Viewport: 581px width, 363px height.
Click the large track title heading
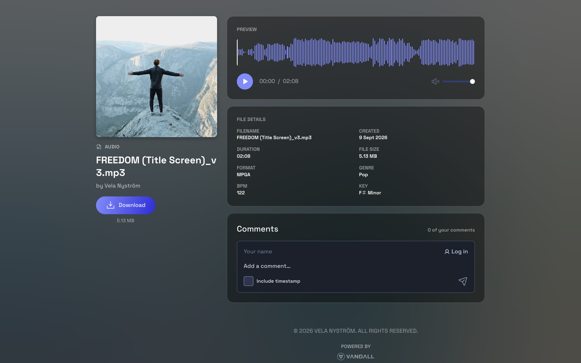(156, 166)
